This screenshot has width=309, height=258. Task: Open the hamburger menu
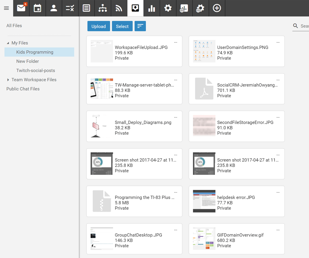pos(6,8)
